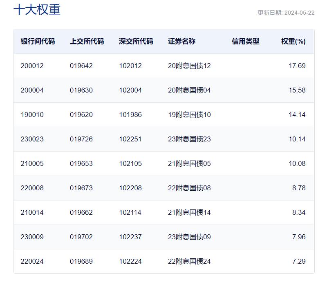327x282 pixels.
Task: Select the 证券名称 column header
Action: (x=182, y=41)
